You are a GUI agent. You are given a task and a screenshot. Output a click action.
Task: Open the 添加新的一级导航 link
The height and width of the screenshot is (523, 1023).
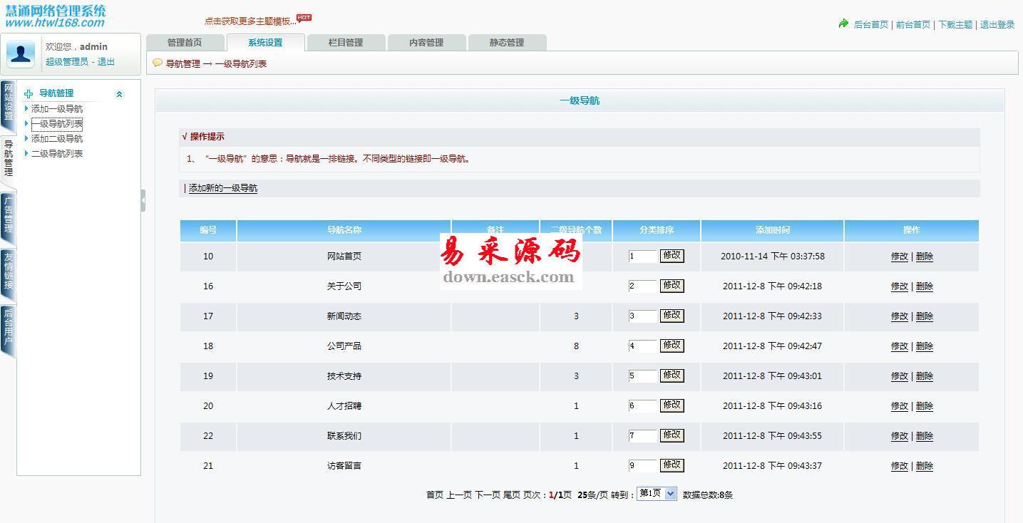[x=223, y=188]
